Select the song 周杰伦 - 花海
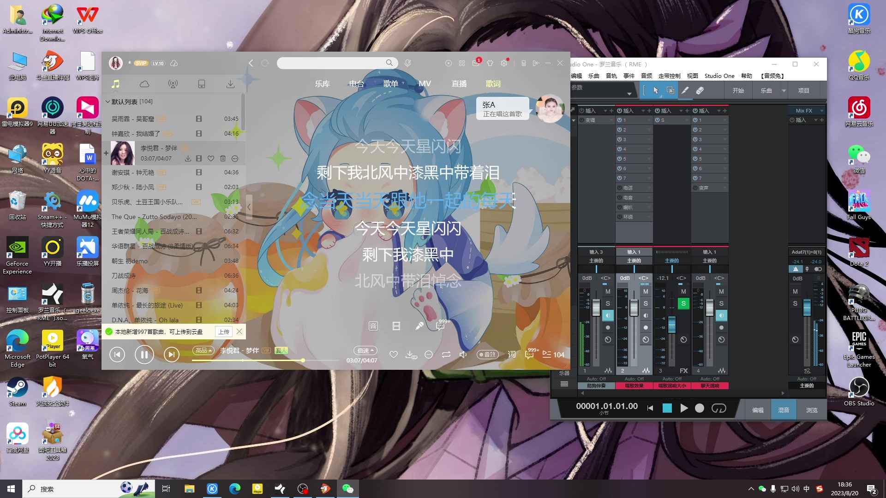Screen dimensions: 886x498 click(174, 290)
